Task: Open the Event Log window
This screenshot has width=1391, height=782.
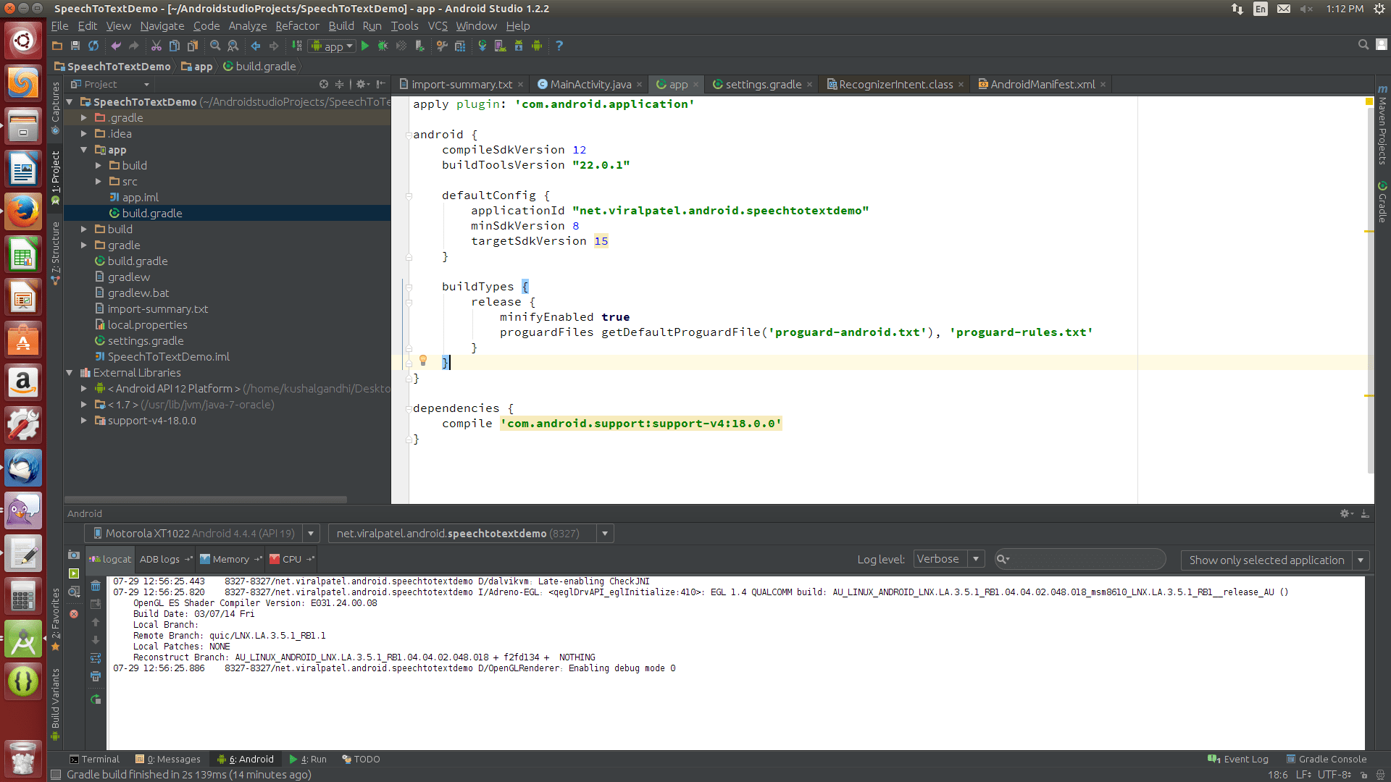Action: pos(1238,759)
